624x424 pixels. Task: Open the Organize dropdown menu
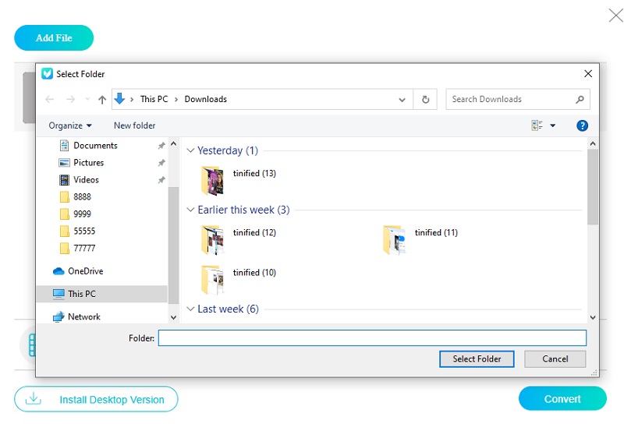[70, 125]
